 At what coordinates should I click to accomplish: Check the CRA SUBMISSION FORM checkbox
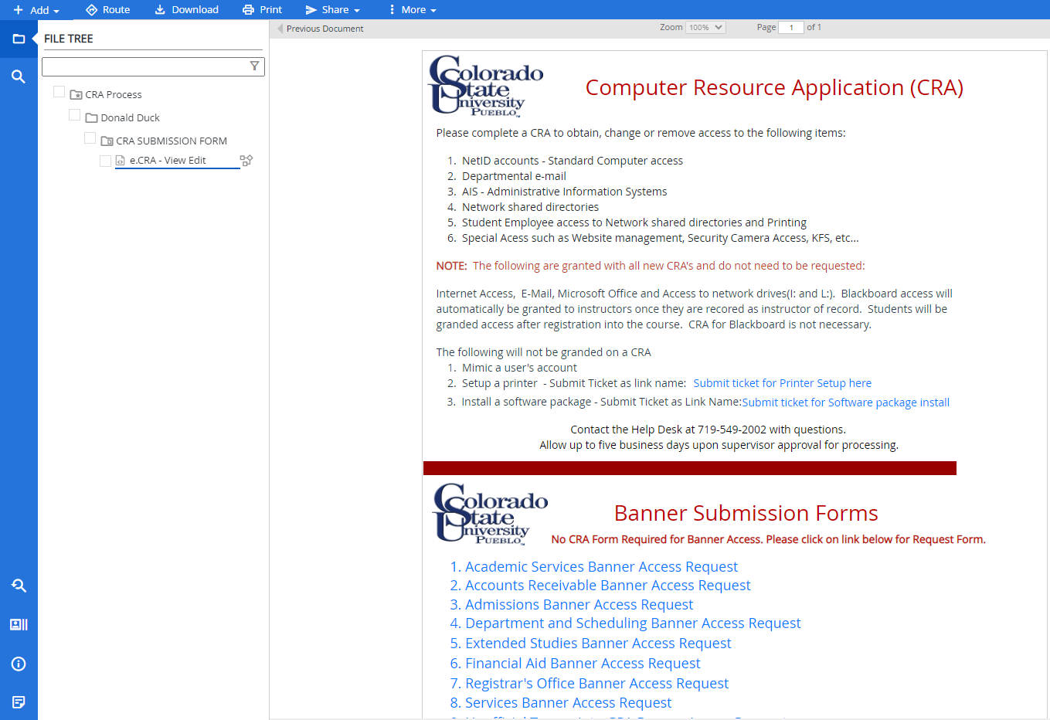[90, 138]
